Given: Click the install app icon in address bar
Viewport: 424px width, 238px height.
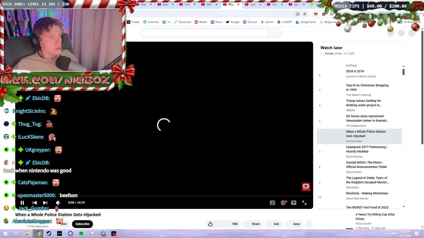Looking at the screenshot, I should pyautogui.click(x=297, y=14).
